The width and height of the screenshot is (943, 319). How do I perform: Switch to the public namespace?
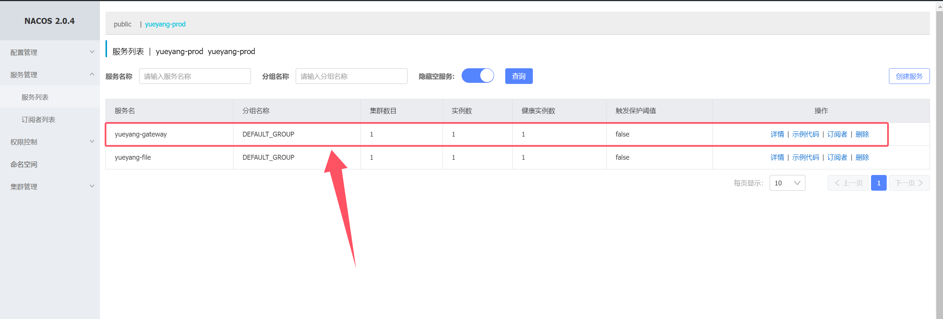click(x=123, y=24)
